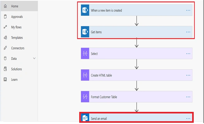
Task: Expand the Create HTML table action card
Action: click(137, 75)
